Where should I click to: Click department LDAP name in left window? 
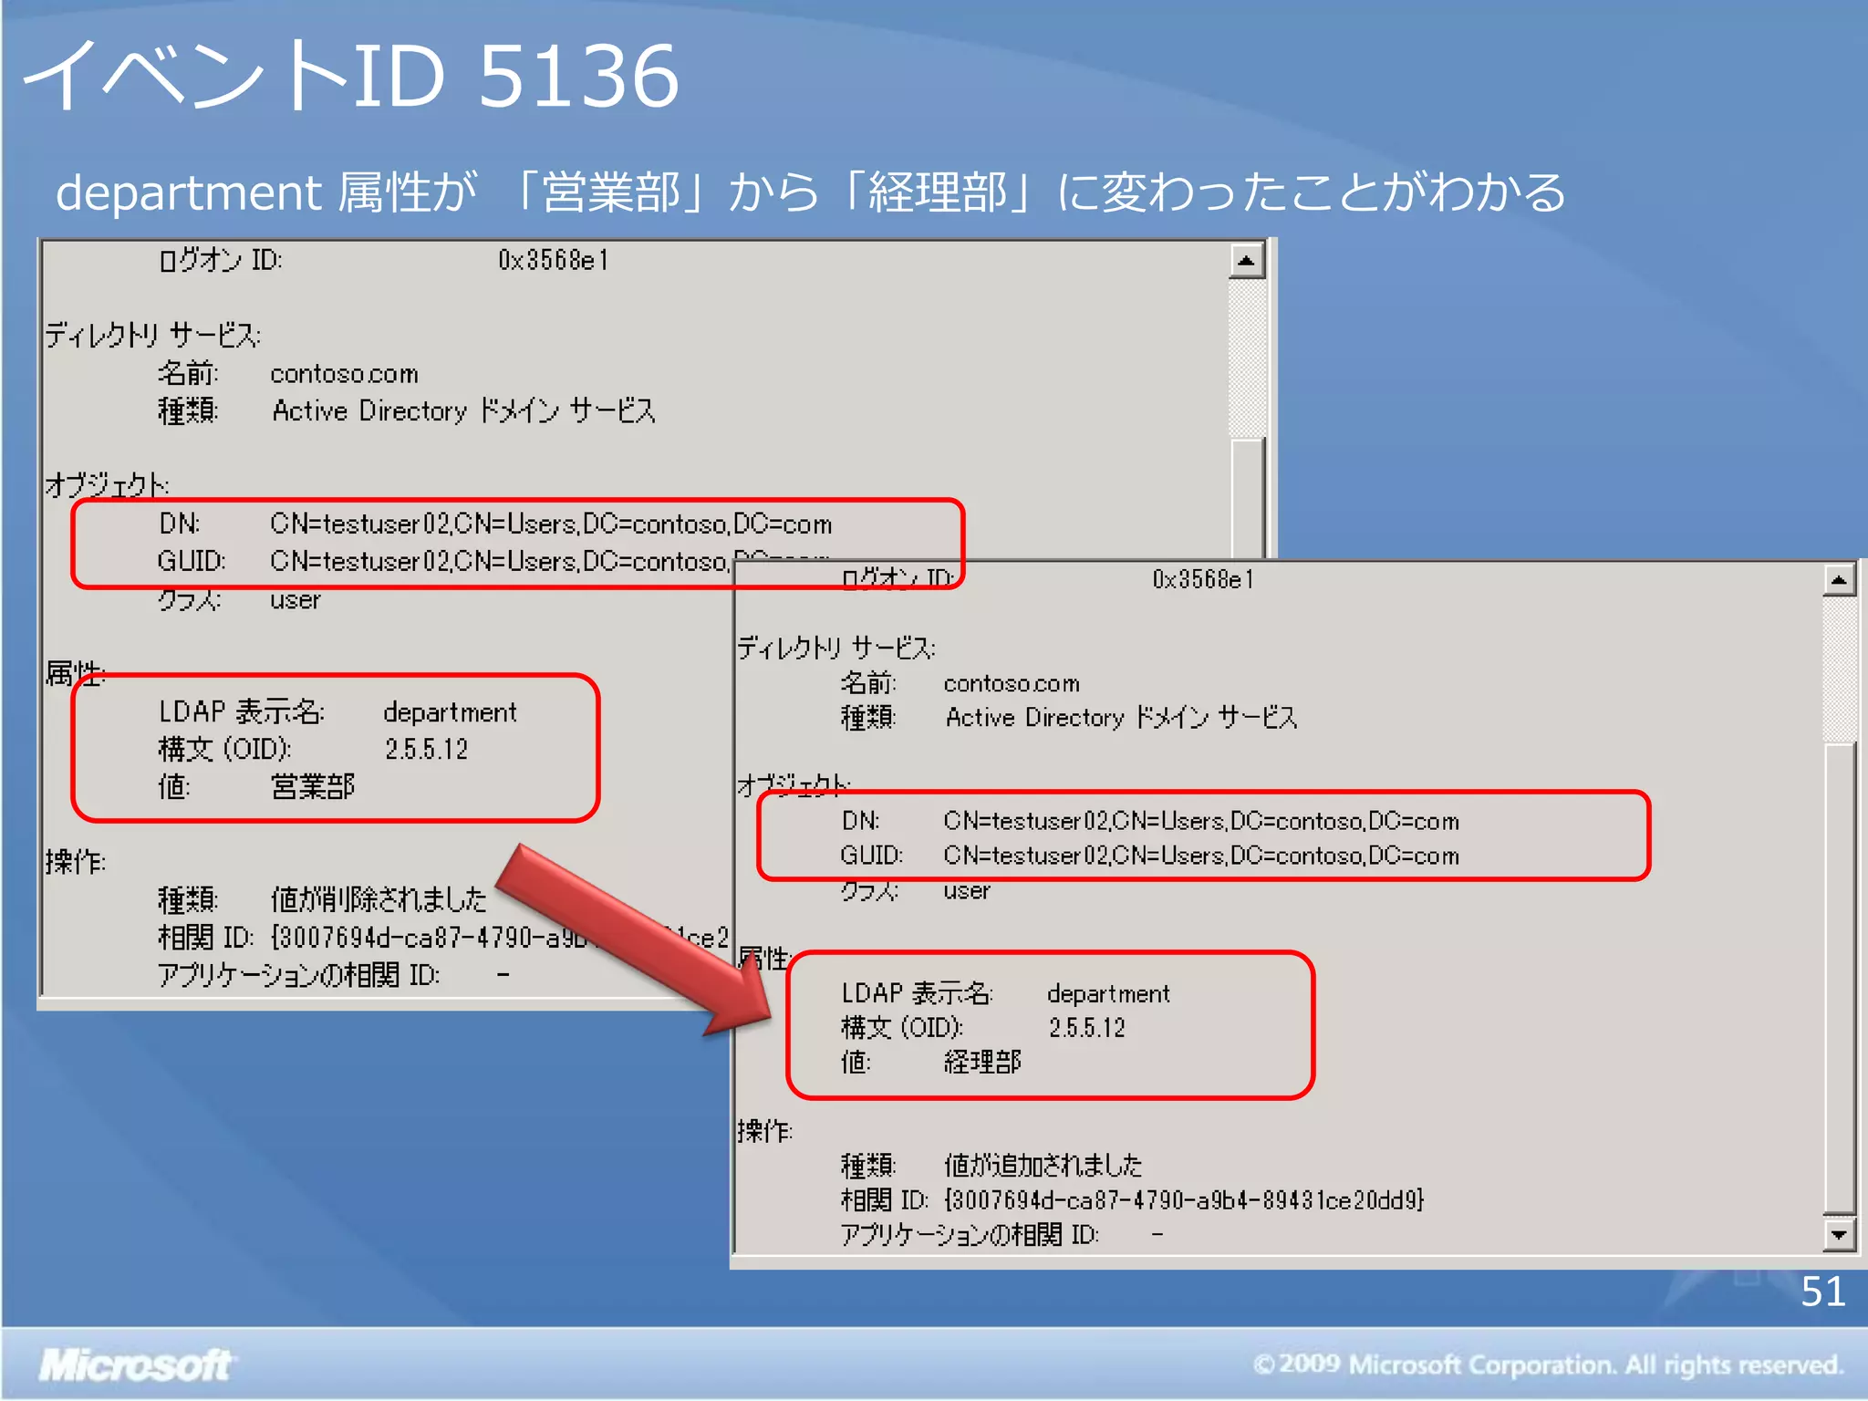(x=450, y=711)
